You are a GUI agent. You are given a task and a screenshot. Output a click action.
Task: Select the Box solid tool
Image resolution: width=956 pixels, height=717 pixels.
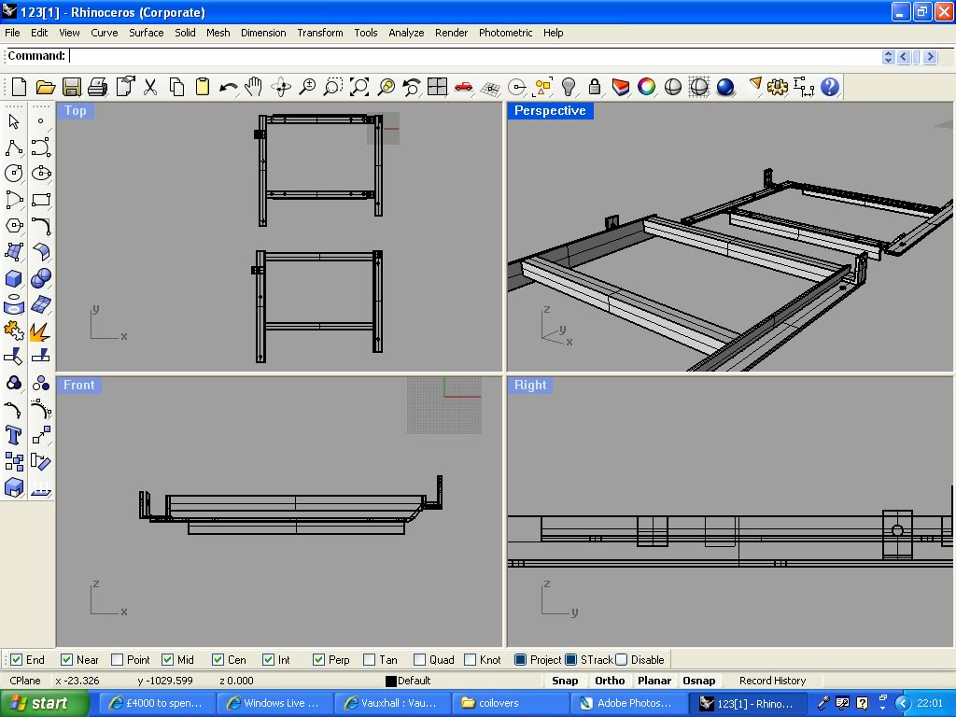point(14,279)
